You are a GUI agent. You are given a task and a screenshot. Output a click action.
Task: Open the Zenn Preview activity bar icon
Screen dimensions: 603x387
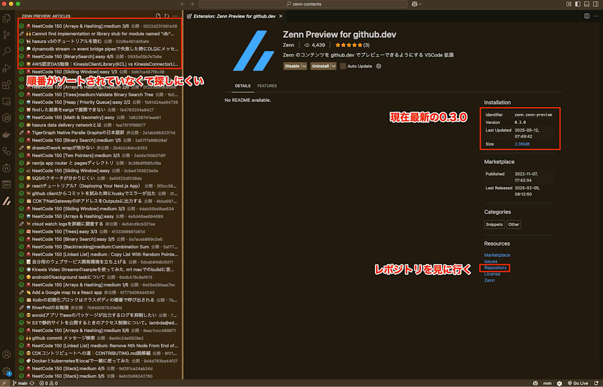[7, 201]
